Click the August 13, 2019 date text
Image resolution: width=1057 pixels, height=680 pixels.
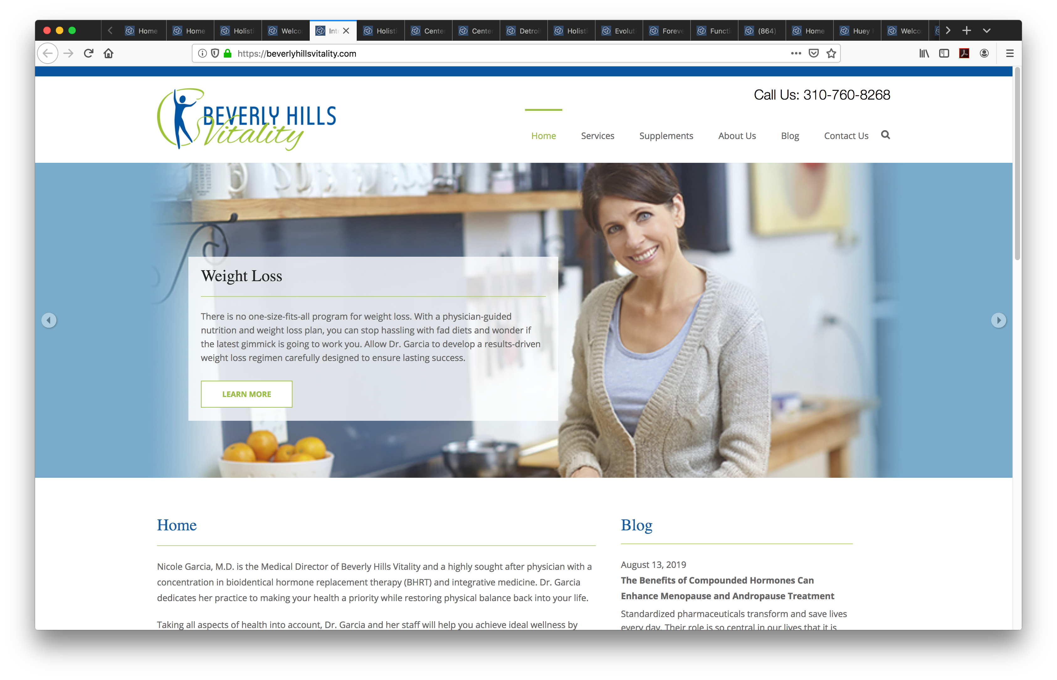(x=653, y=565)
